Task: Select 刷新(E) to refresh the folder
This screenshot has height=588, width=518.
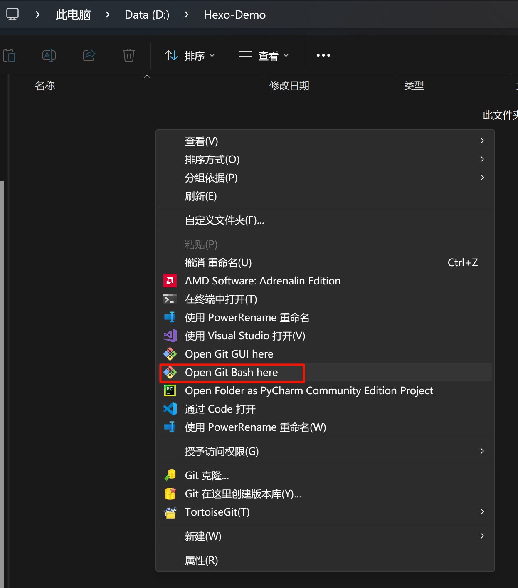Action: point(201,196)
